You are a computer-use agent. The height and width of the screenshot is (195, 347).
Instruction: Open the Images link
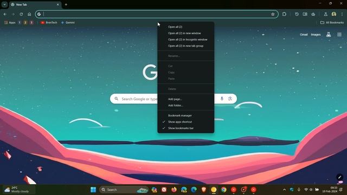(316, 35)
